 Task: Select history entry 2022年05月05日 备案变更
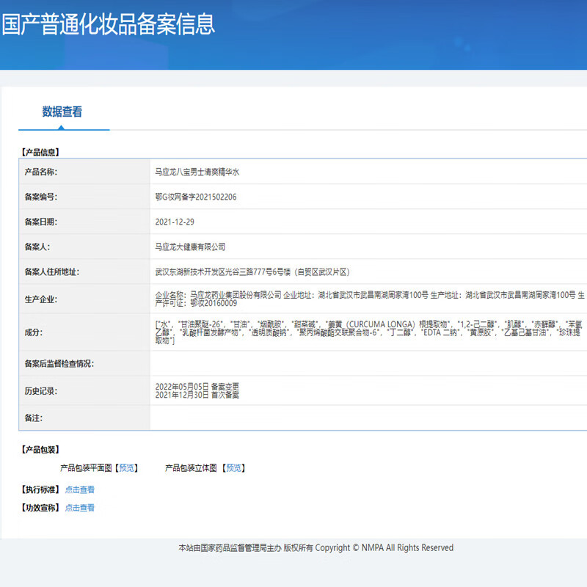pos(197,387)
